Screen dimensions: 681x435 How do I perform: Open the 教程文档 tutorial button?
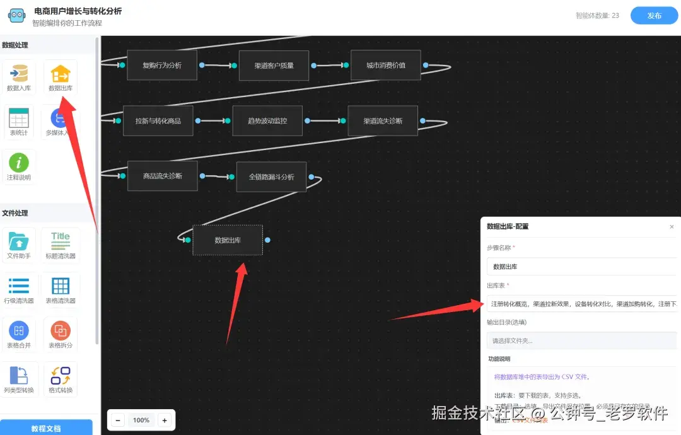pos(46,427)
